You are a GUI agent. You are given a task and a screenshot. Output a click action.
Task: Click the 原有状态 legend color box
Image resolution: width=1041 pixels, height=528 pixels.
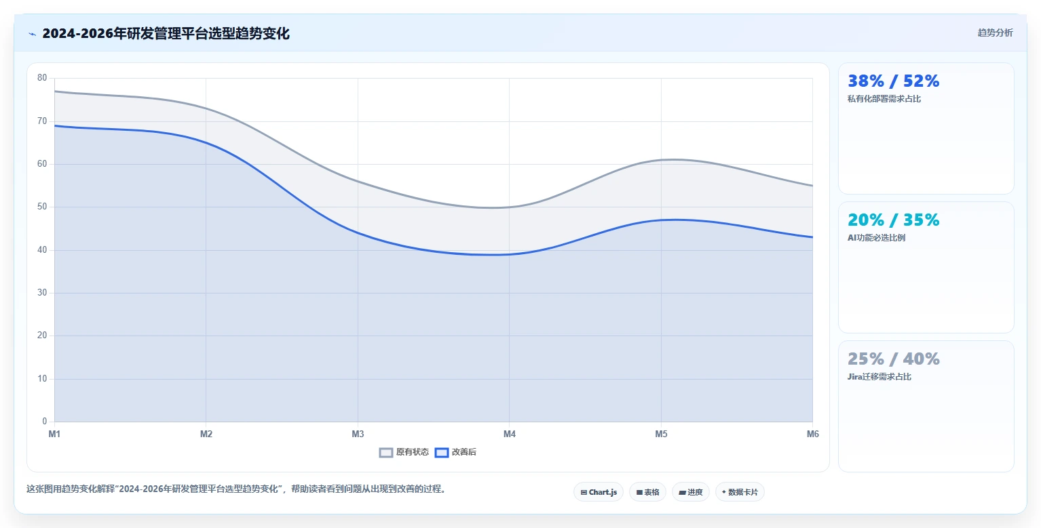click(386, 452)
